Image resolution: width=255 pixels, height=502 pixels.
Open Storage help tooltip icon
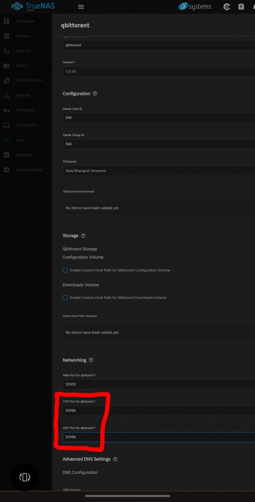83,236
